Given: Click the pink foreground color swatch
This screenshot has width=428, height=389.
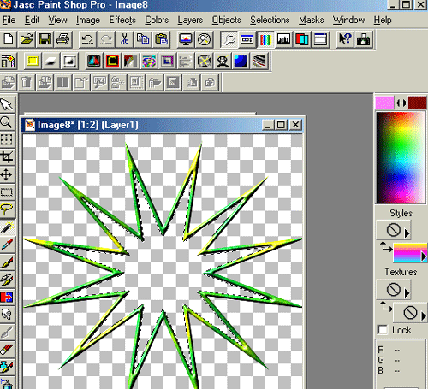Looking at the screenshot, I should coord(384,103).
